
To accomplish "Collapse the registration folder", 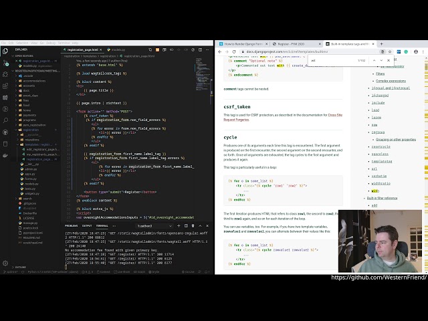I will coord(31,130).
